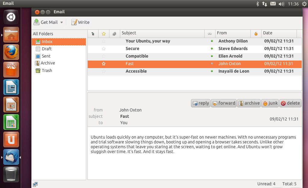
Task: Click the All Folders header
Action: 43,33
